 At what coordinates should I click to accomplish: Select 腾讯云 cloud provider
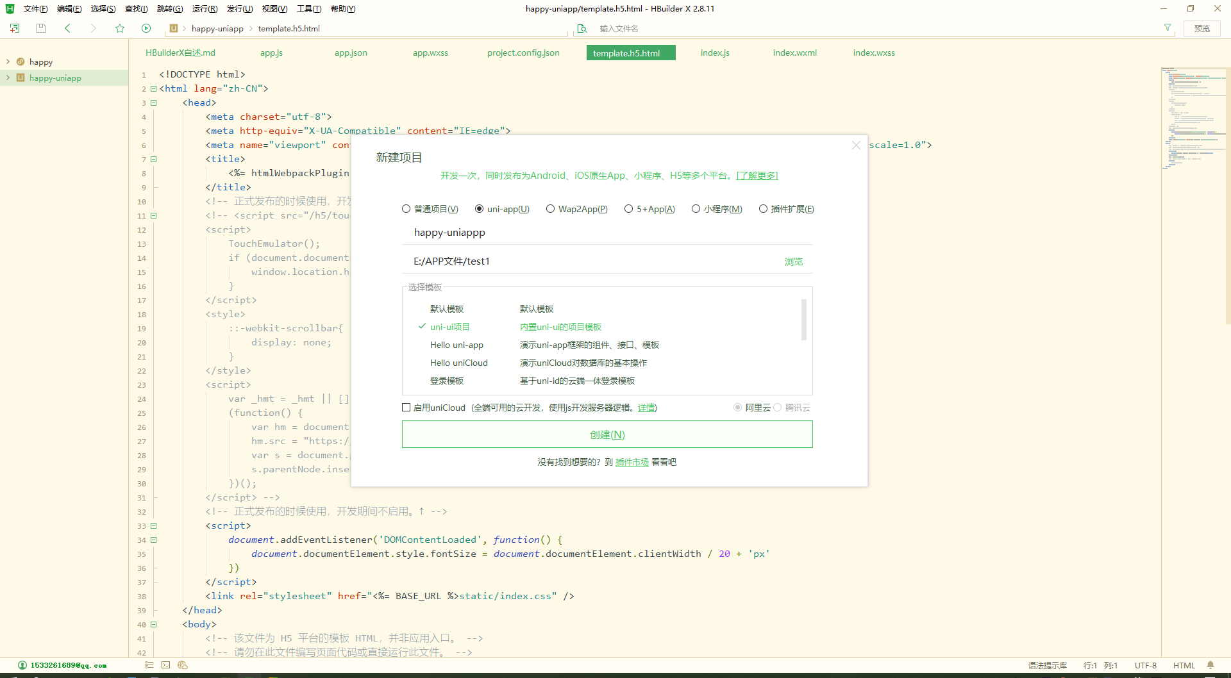(x=792, y=408)
